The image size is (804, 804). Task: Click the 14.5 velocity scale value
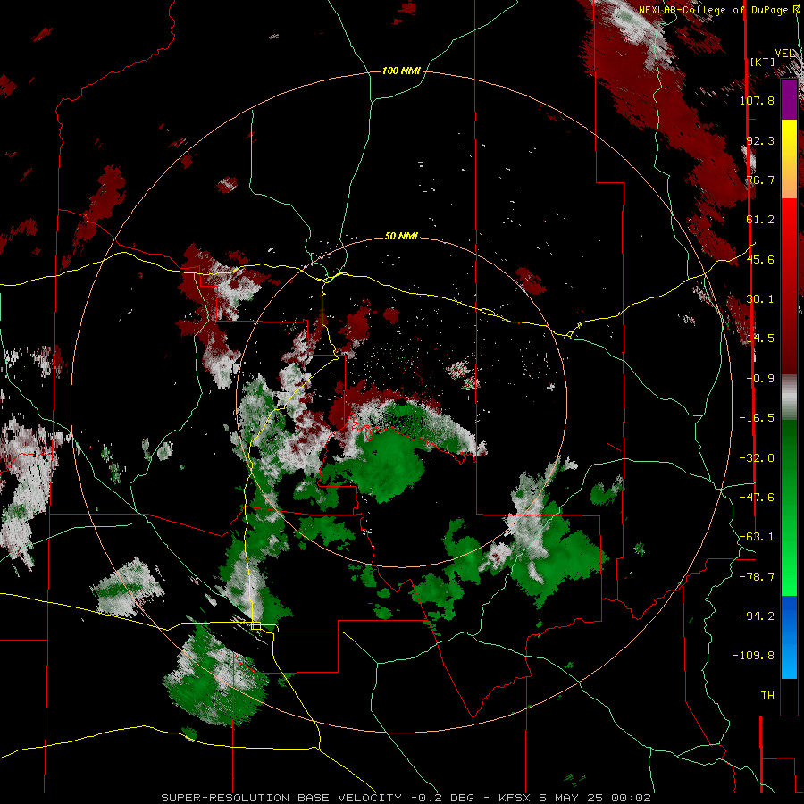tap(760, 339)
